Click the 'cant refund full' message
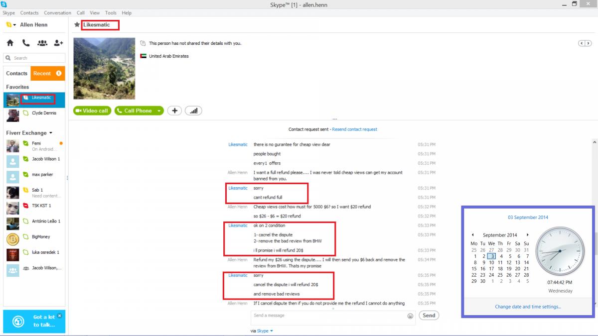Image resolution: width=598 pixels, height=336 pixels. (268, 198)
